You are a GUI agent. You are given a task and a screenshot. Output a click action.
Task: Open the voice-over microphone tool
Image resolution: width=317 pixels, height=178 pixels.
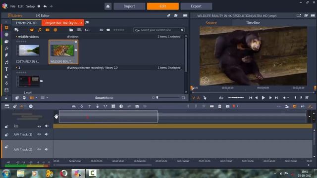tap(97, 106)
